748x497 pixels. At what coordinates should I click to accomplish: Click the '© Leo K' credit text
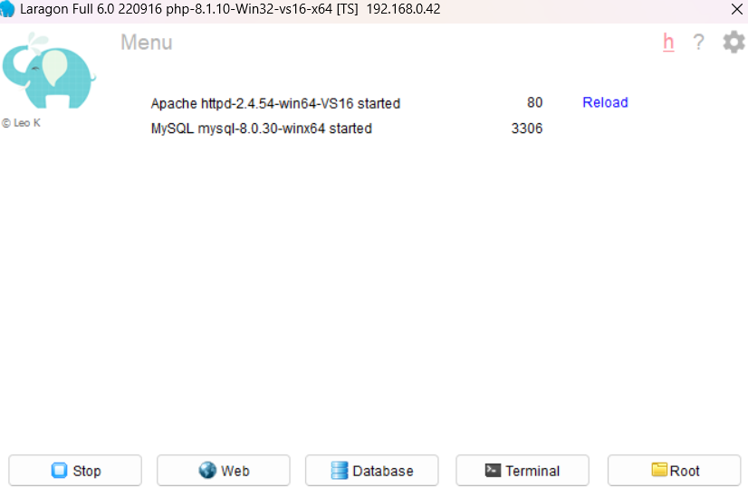(x=21, y=123)
